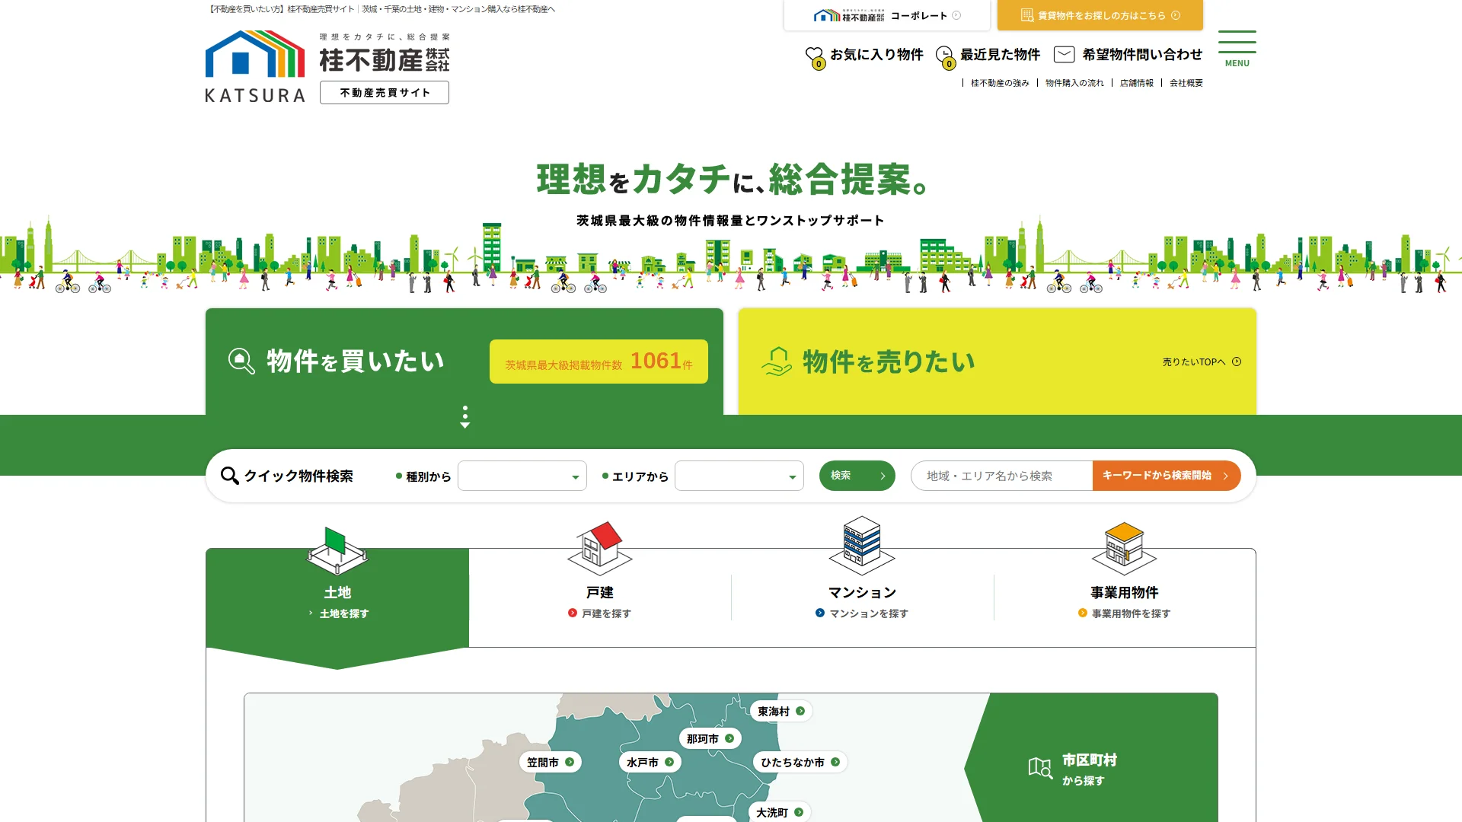Click the envelope inquiry icon
The width and height of the screenshot is (1462, 822).
[x=1064, y=54]
